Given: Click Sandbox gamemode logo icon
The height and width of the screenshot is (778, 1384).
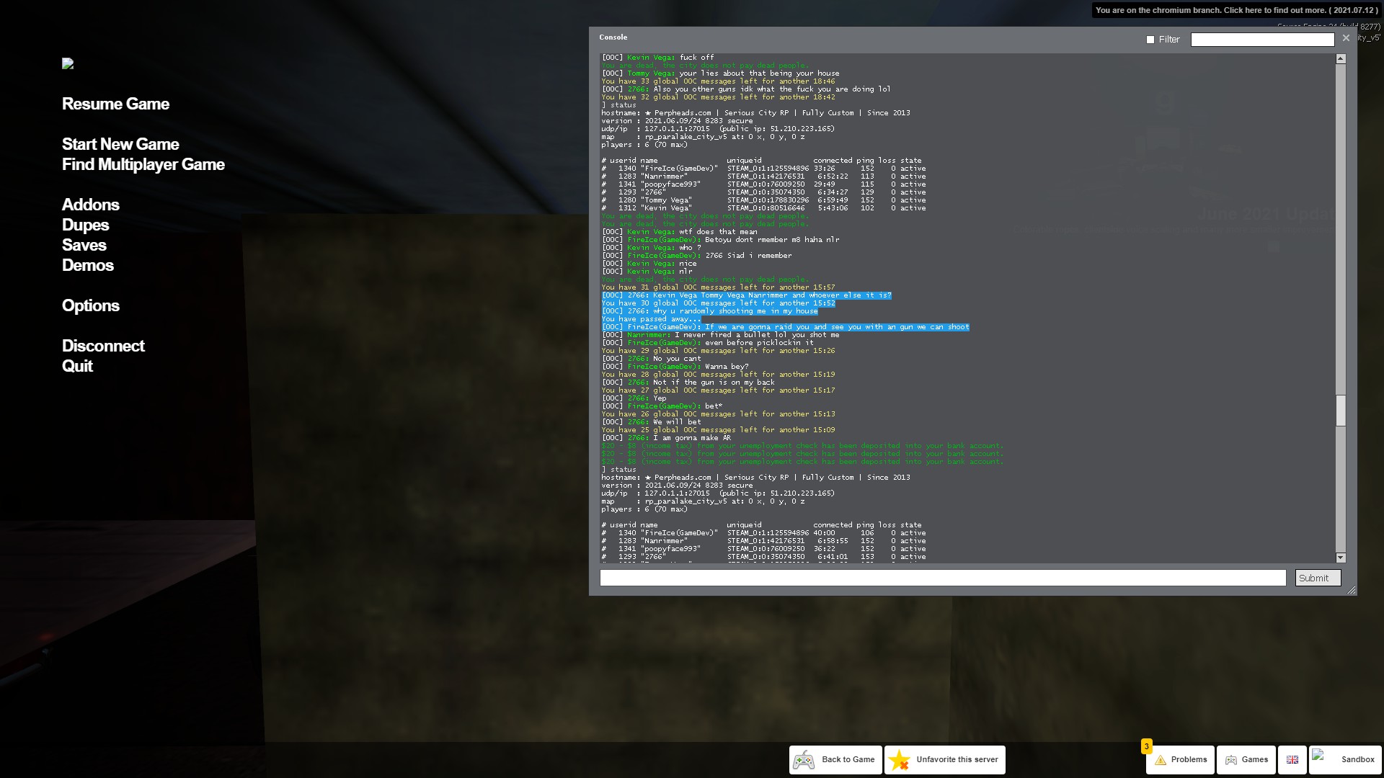Looking at the screenshot, I should click(x=1319, y=756).
